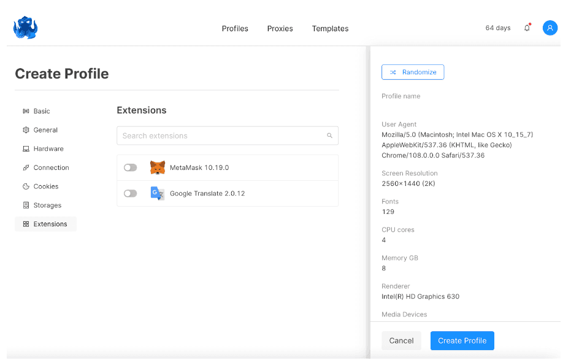The height and width of the screenshot is (363, 571).
Task: Click the Cookies sidebar icon
Action: (x=26, y=186)
